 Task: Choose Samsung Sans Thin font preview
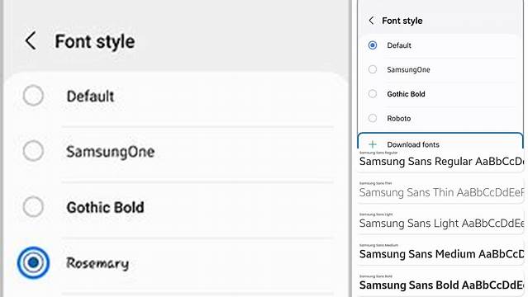440,191
